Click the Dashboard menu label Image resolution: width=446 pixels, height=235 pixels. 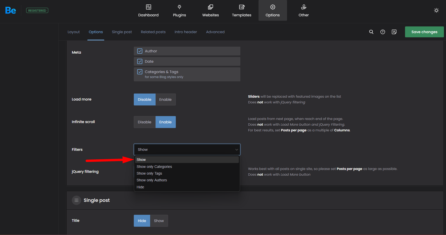pos(148,15)
